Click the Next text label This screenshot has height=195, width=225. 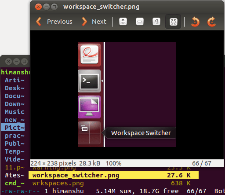pyautogui.click(x=99, y=22)
